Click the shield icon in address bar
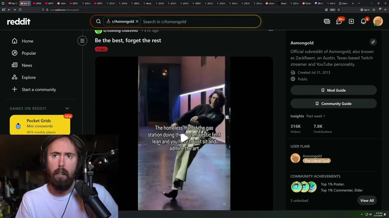389x218 pixels. pos(43,10)
